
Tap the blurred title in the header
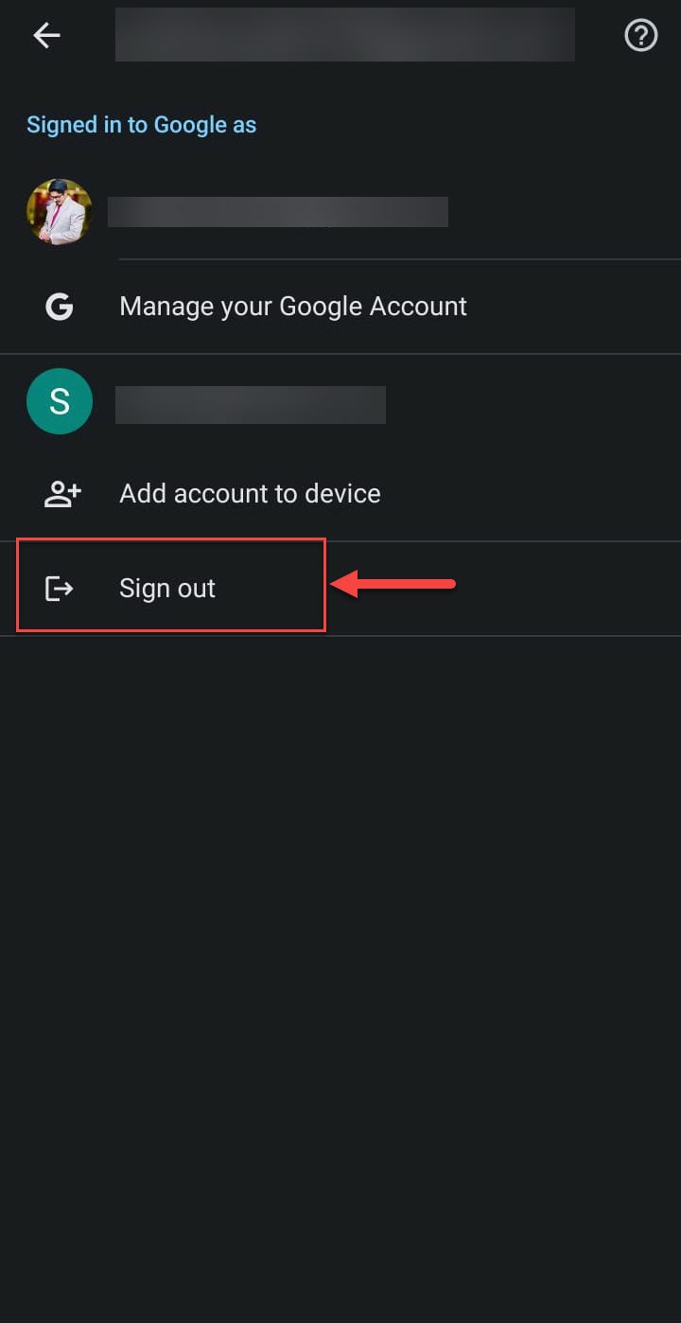click(x=345, y=35)
